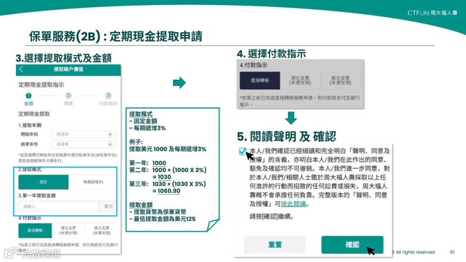Click the 請輸入 amount input field

pyautogui.click(x=58, y=207)
